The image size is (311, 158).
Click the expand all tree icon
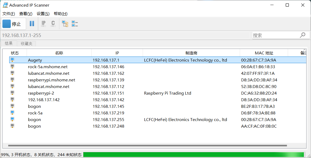point(65,24)
